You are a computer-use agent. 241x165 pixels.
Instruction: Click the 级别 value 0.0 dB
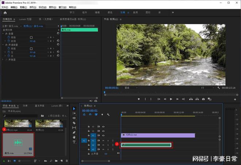32,41
